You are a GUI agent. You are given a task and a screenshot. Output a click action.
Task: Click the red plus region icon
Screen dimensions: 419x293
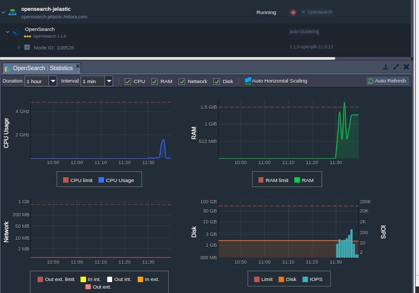(x=293, y=13)
